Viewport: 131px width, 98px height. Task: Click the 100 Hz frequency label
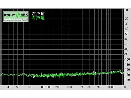click(30, 87)
